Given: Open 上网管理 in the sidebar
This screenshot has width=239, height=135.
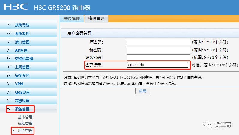Looking at the screenshot, I should pos(22,67).
